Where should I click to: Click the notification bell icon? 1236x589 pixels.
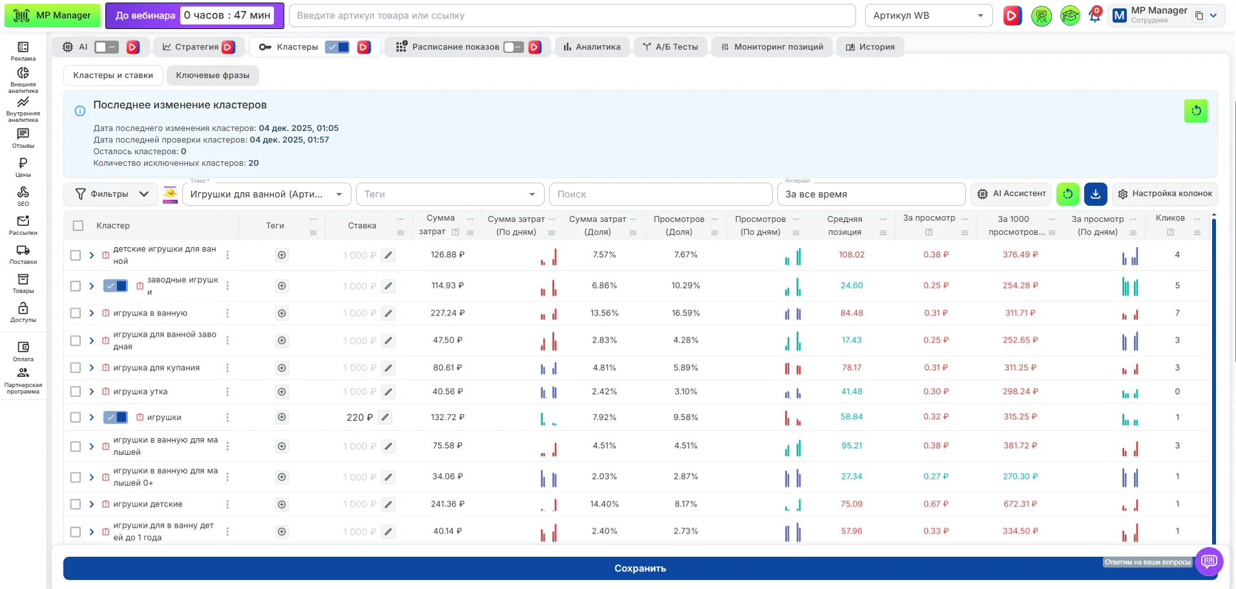coord(1095,15)
